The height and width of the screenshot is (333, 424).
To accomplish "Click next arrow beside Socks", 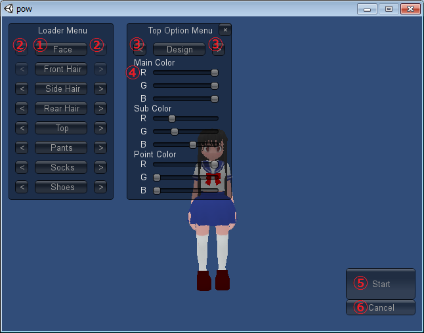I will pyautogui.click(x=100, y=167).
